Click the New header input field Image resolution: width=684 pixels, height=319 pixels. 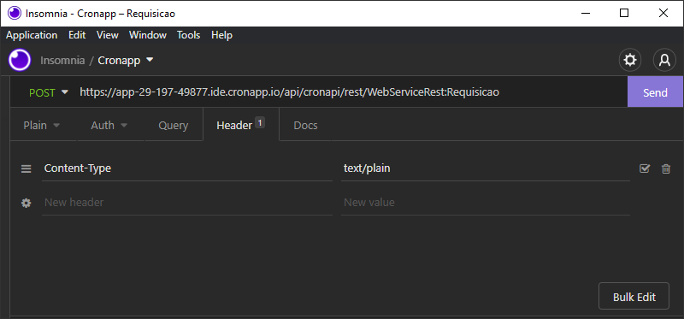(x=187, y=203)
